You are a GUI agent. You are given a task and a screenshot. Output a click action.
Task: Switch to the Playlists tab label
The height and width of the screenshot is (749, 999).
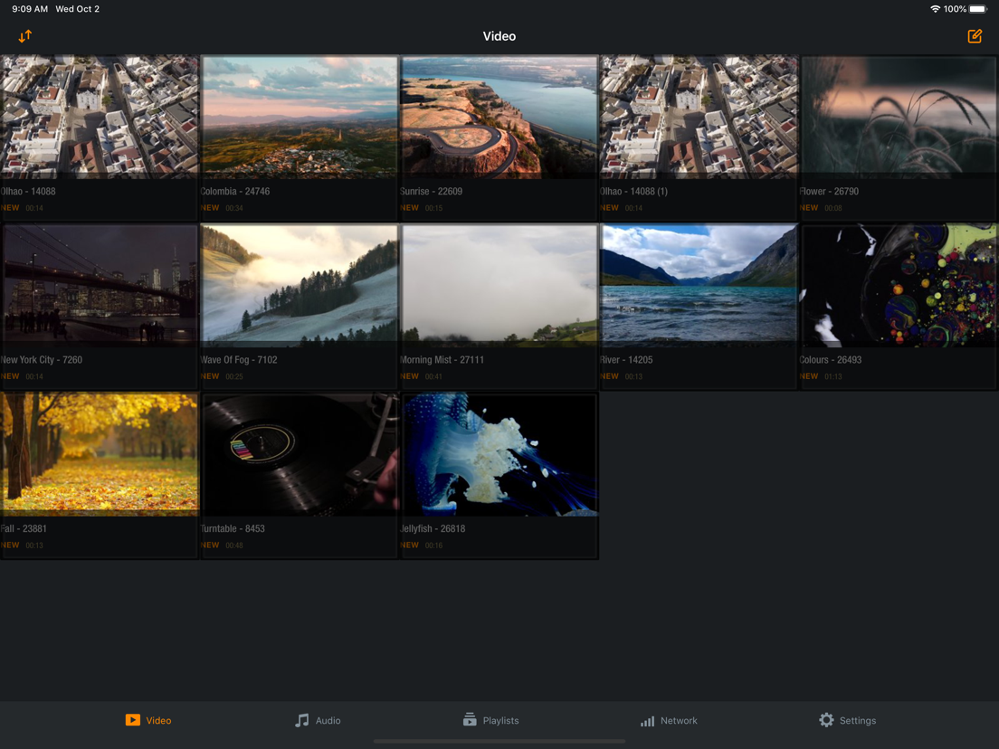point(500,720)
